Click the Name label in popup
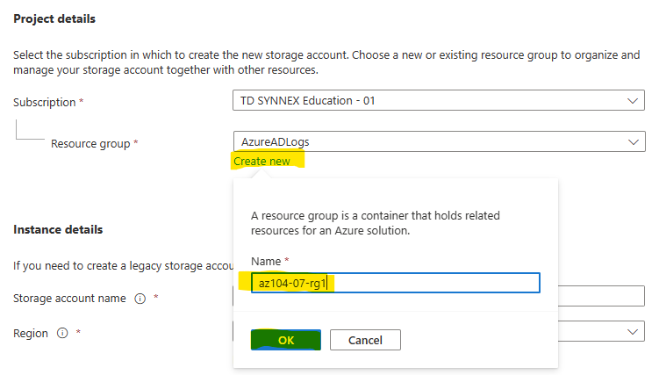The height and width of the screenshot is (375, 659). tap(266, 262)
